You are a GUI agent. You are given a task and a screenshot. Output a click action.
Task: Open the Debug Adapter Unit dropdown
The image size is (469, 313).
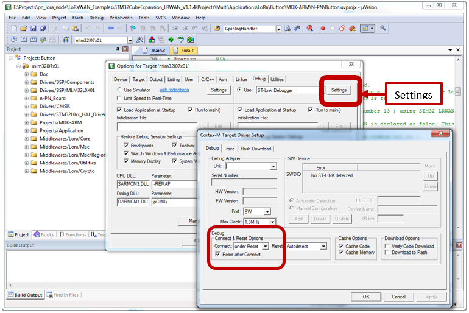[x=273, y=166]
